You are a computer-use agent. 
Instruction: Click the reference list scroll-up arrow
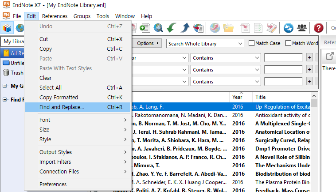pyautogui.click(x=314, y=96)
